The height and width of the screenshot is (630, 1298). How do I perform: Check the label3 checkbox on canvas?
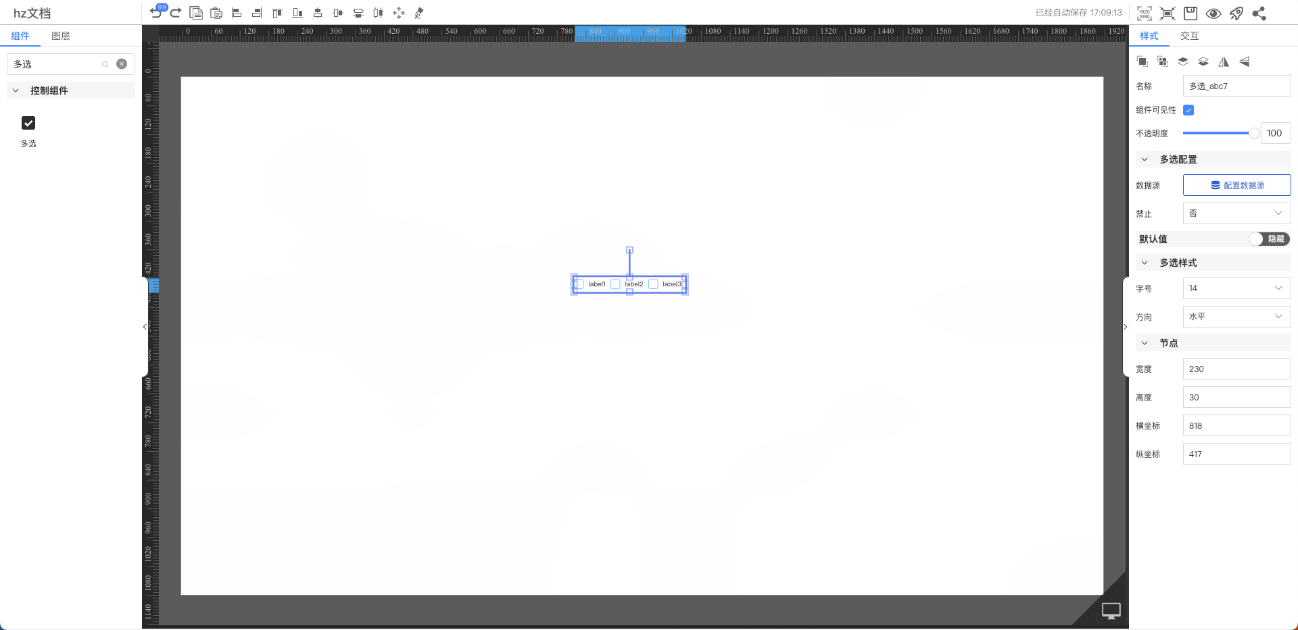(x=653, y=284)
